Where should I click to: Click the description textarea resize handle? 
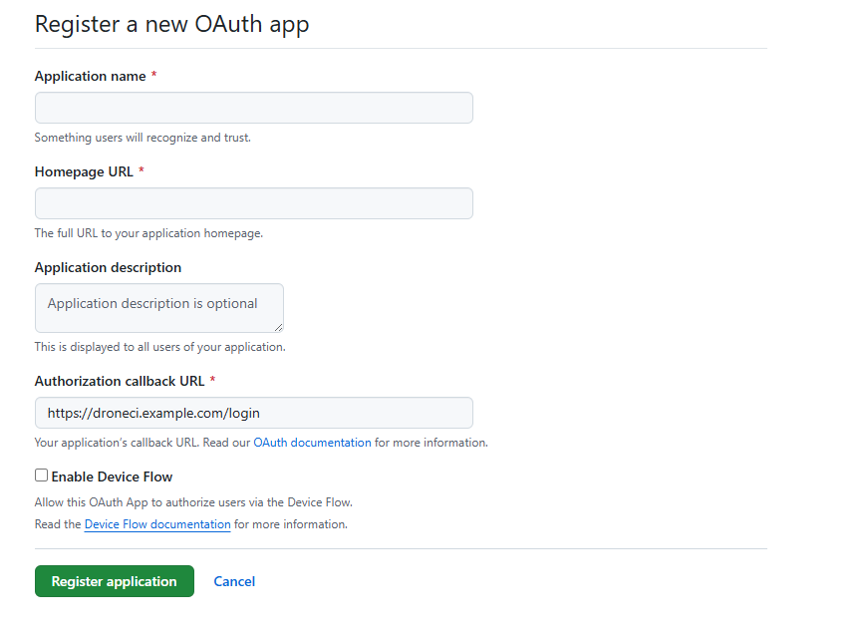[x=279, y=329]
